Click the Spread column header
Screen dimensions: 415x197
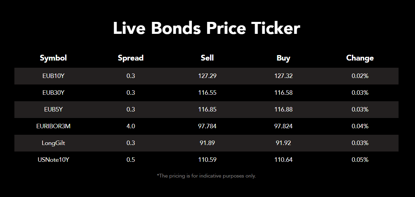pyautogui.click(x=131, y=58)
